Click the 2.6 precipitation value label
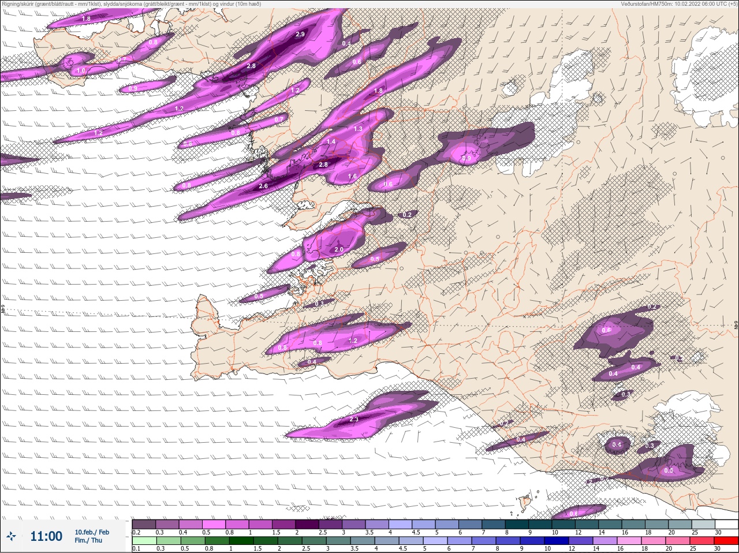 coord(263,186)
